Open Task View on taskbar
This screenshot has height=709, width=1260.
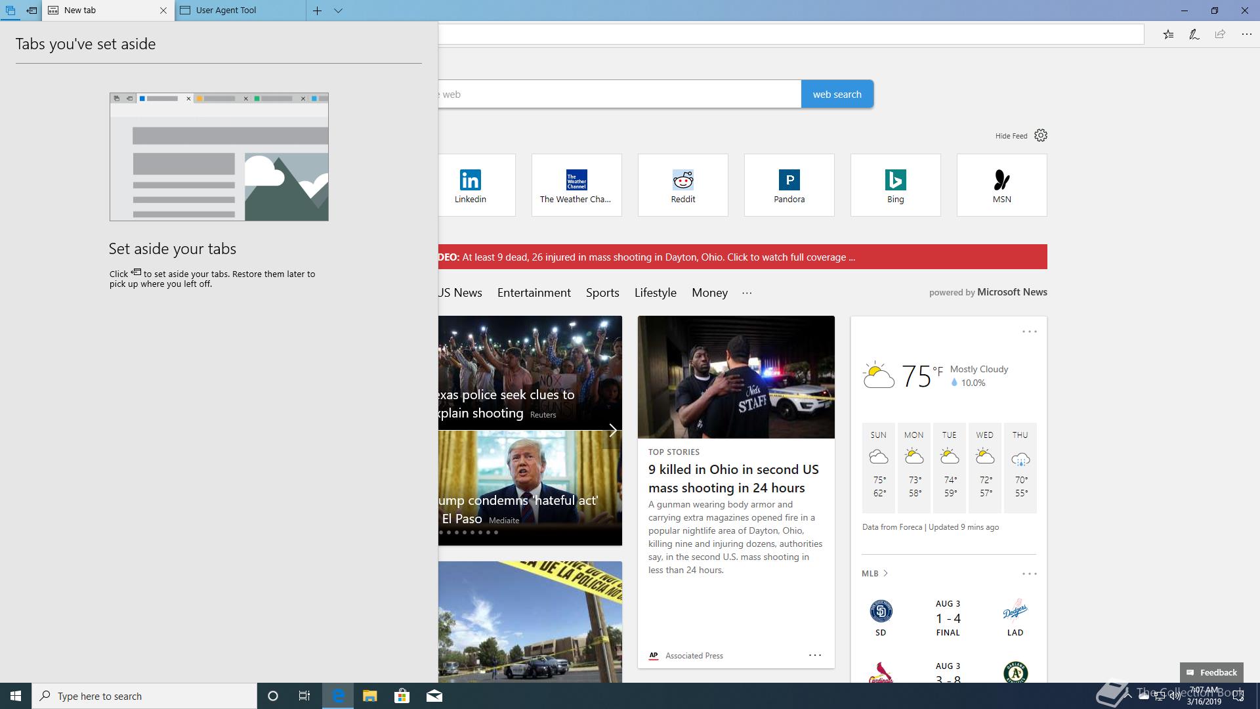pos(304,696)
